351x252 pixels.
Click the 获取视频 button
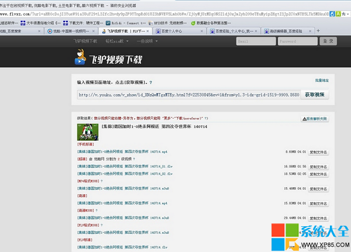[x=315, y=95]
